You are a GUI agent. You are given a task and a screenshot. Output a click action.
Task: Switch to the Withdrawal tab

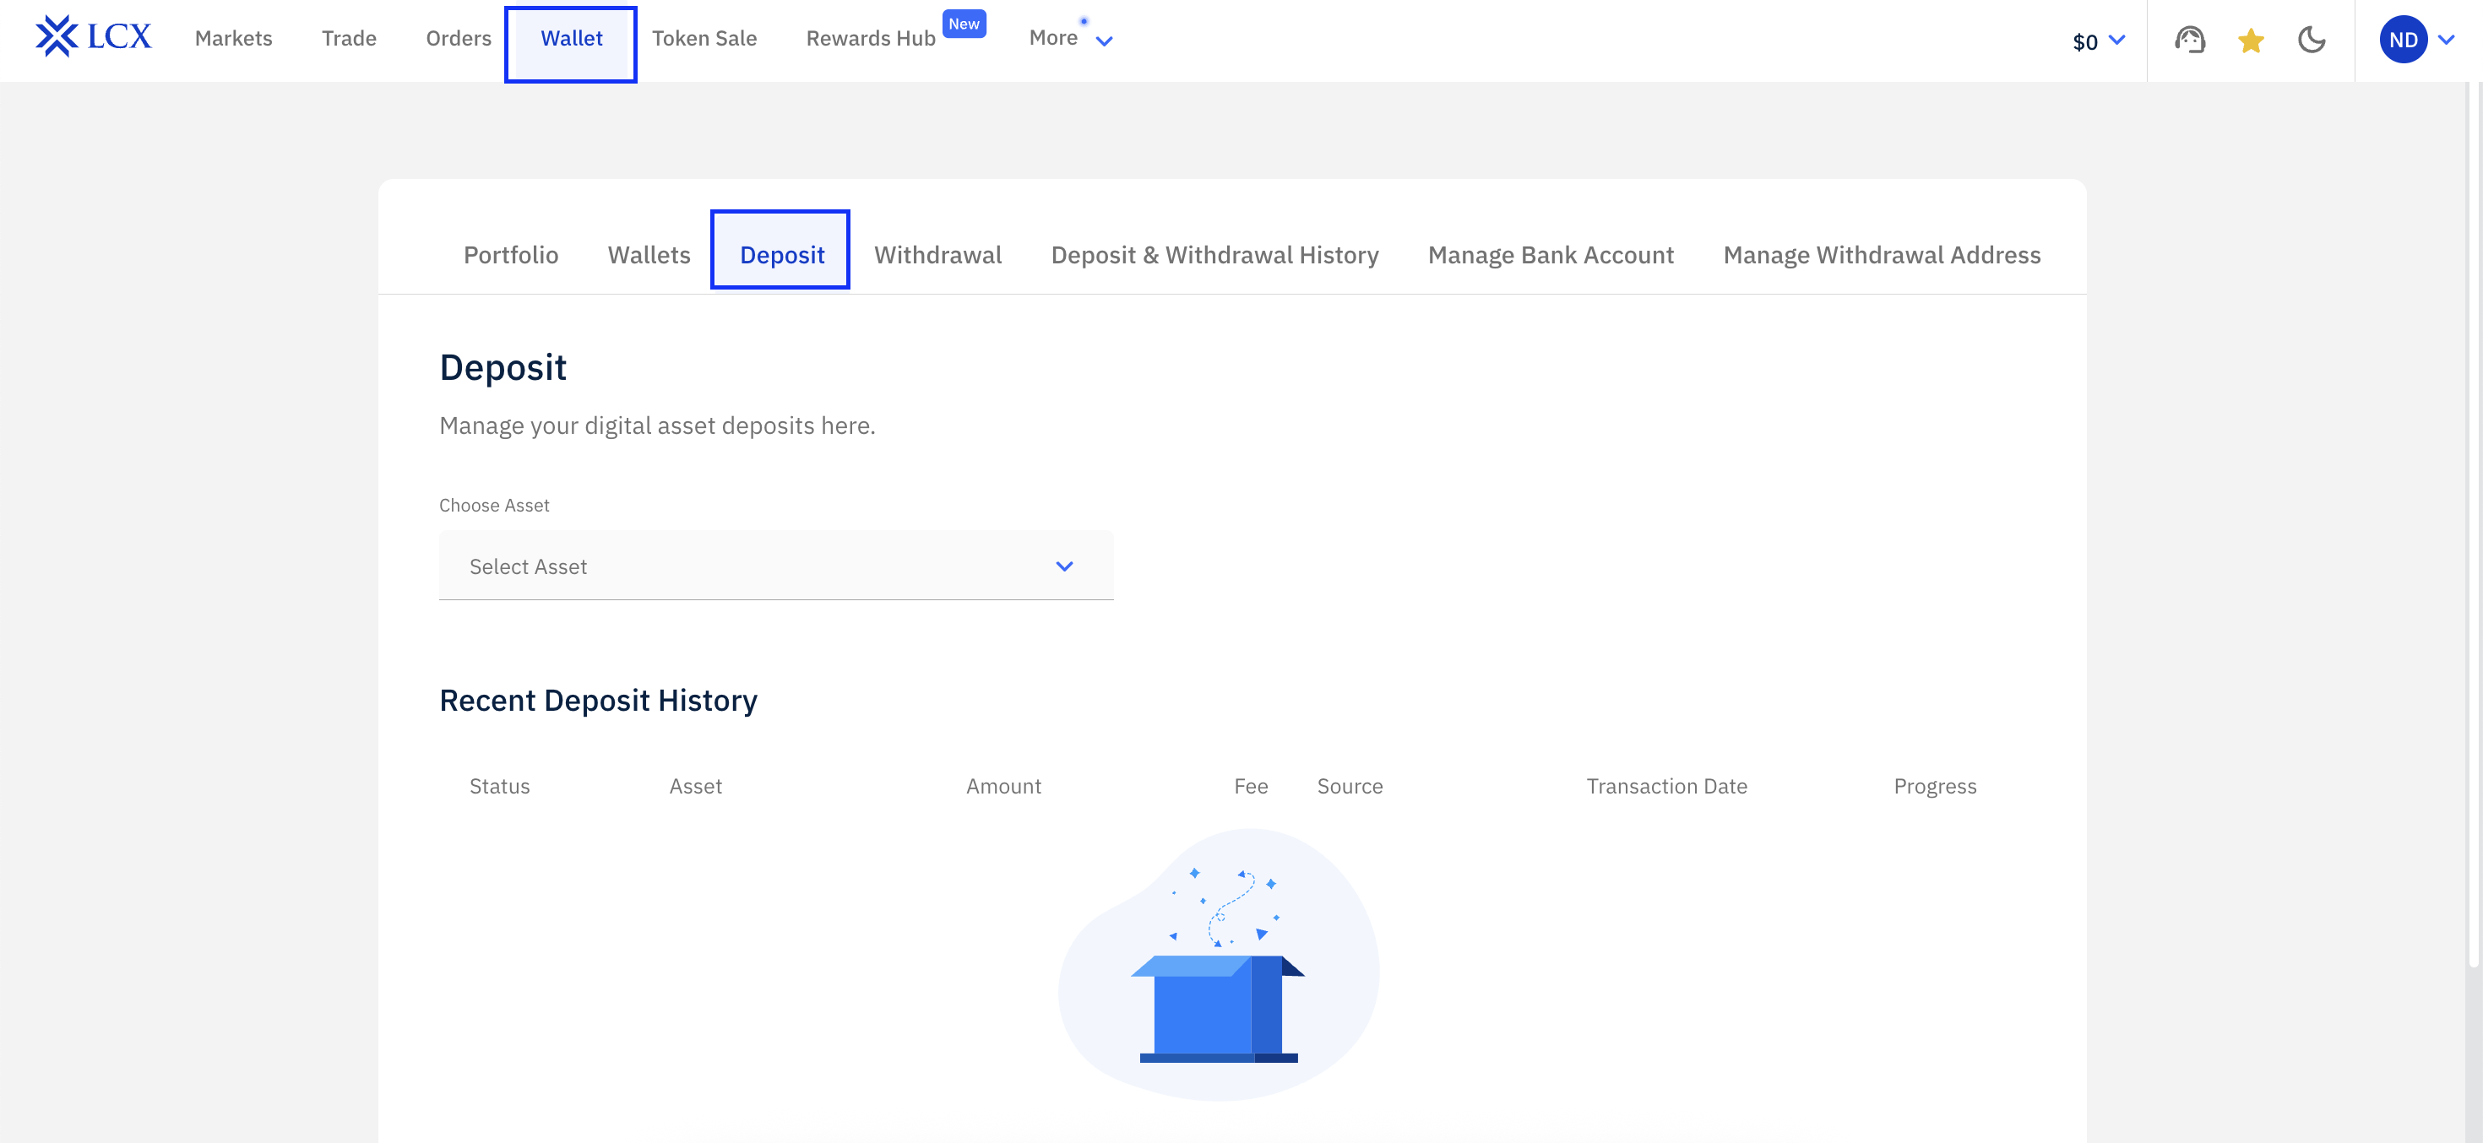click(937, 254)
